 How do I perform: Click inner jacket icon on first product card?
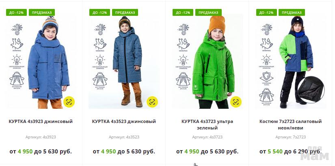click(x=17, y=80)
